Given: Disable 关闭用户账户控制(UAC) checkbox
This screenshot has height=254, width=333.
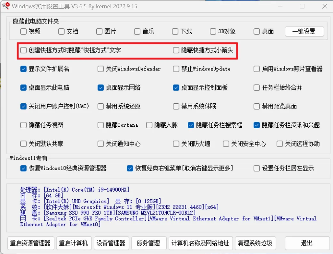Looking at the screenshot, I should point(23,106).
